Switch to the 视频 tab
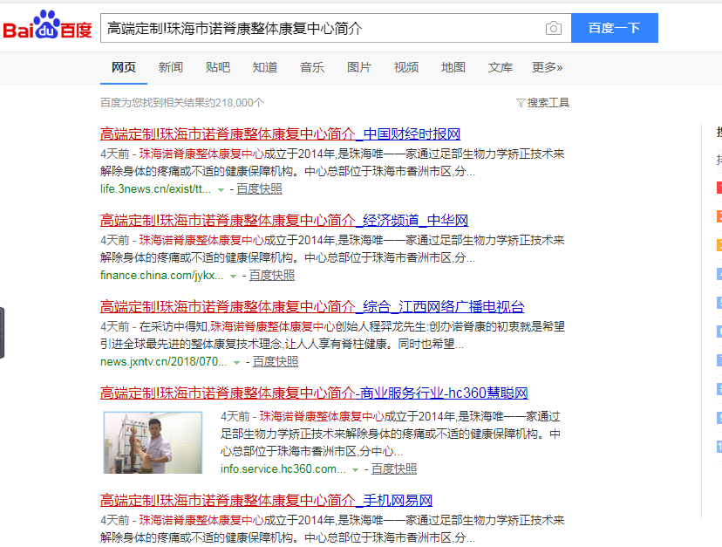This screenshot has width=722, height=547. point(406,67)
